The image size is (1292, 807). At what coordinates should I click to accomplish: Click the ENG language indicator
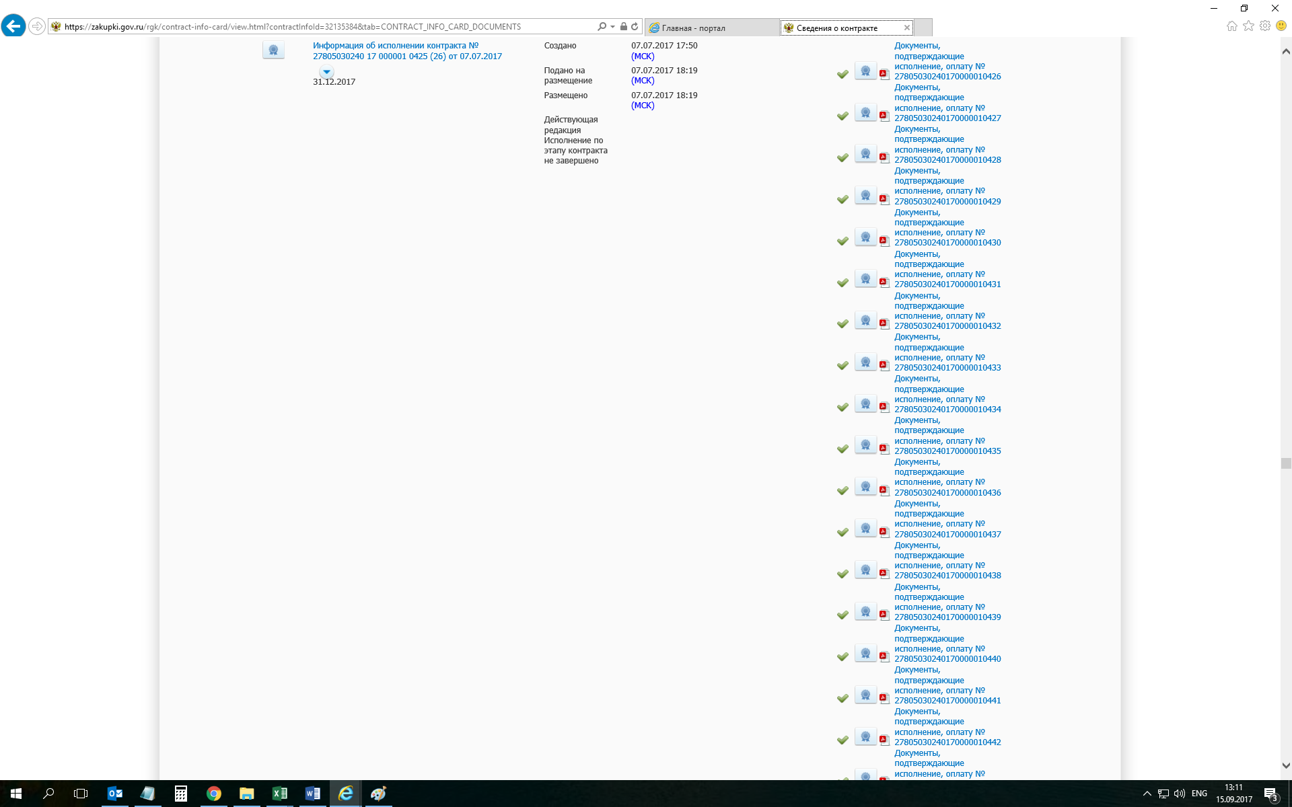click(1199, 794)
